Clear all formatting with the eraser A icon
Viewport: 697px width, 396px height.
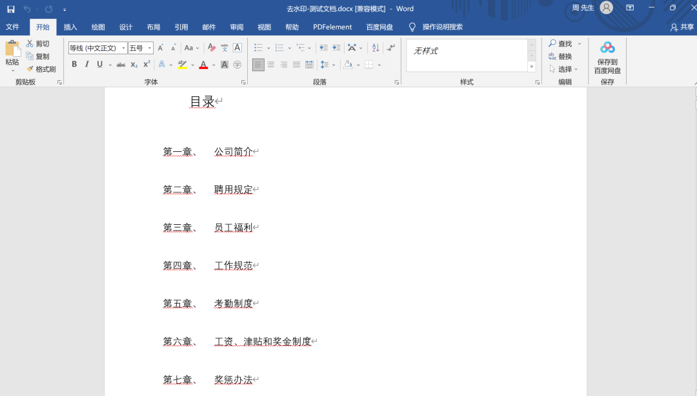[212, 48]
